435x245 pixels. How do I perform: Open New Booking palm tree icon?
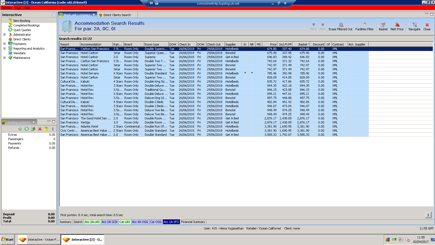coord(10,20)
